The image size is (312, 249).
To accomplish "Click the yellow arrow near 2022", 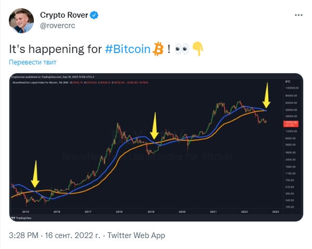I will tap(266, 95).
